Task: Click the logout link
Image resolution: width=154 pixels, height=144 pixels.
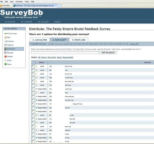Action: pos(57,22)
